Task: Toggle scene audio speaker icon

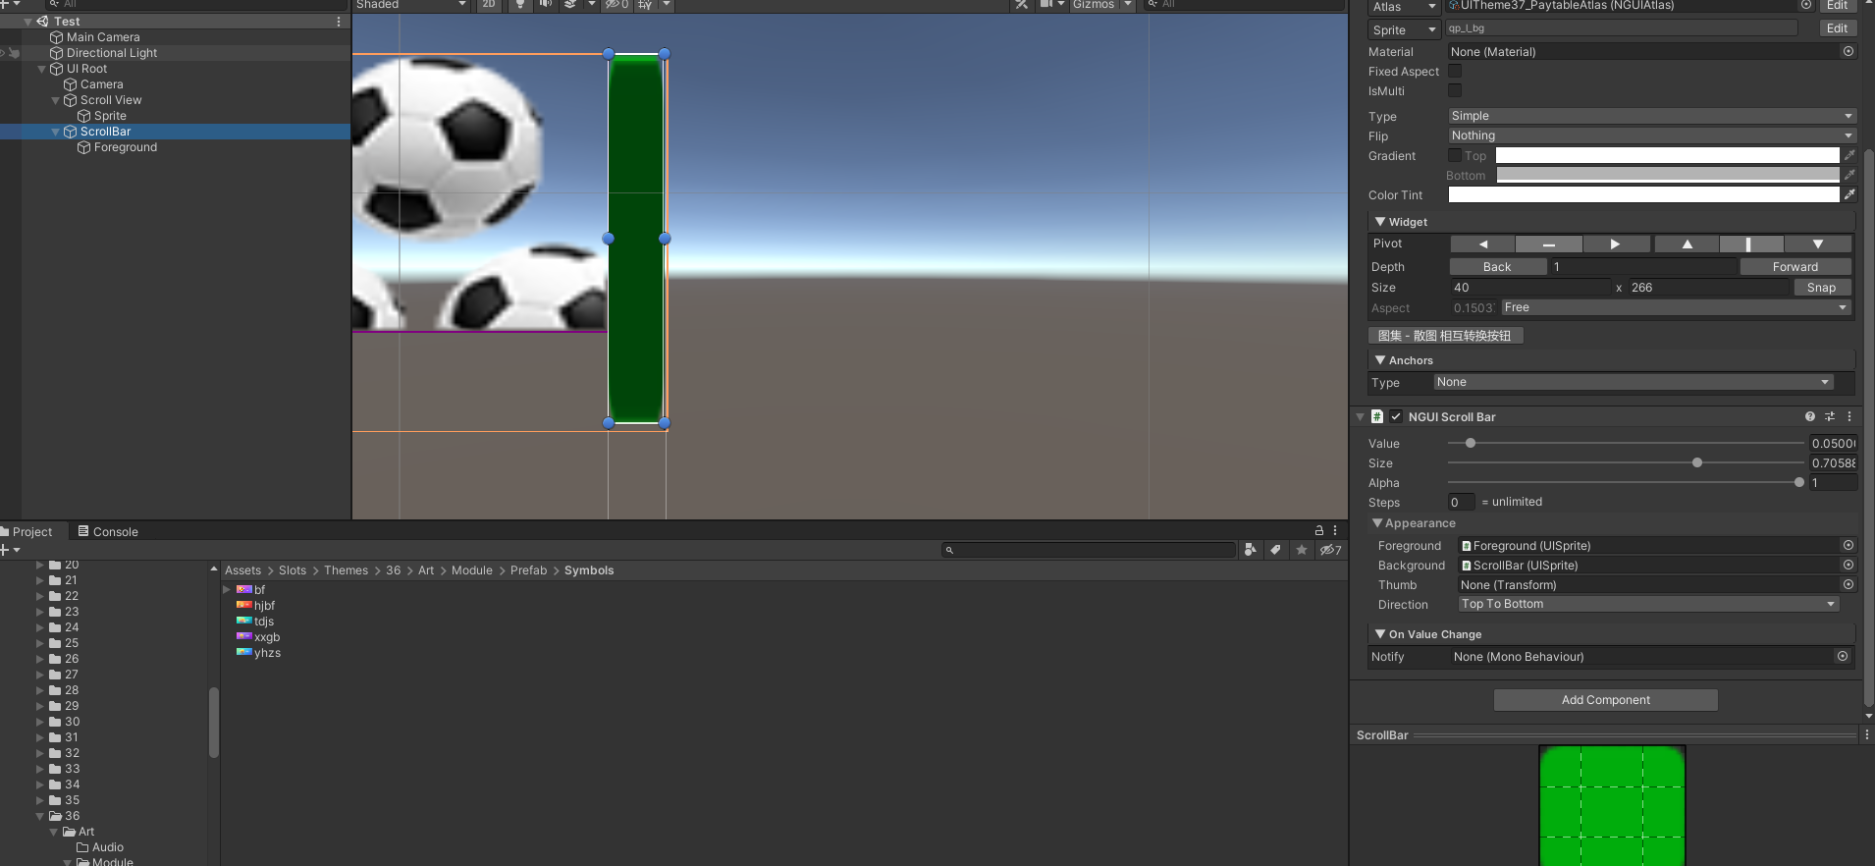Action: pyautogui.click(x=545, y=4)
